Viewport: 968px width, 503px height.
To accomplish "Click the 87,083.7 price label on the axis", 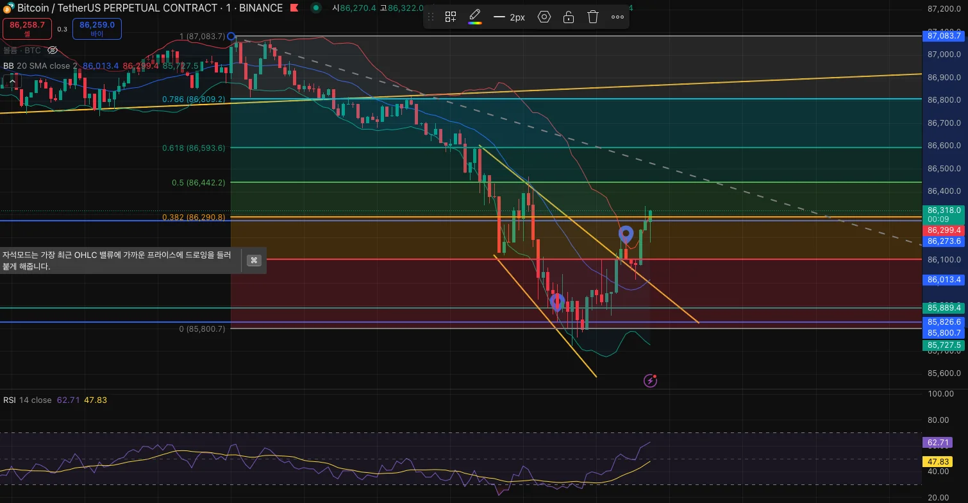I will tap(945, 37).
